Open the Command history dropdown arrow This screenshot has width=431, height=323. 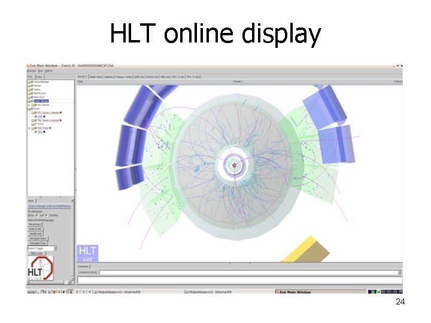tap(399, 272)
